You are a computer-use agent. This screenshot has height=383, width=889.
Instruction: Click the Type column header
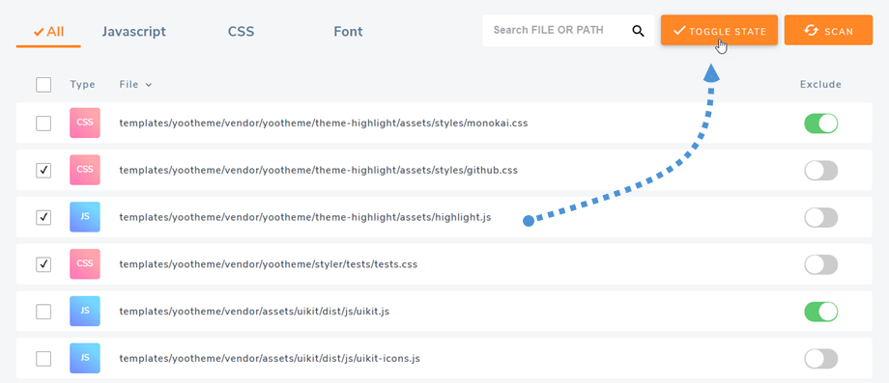83,85
